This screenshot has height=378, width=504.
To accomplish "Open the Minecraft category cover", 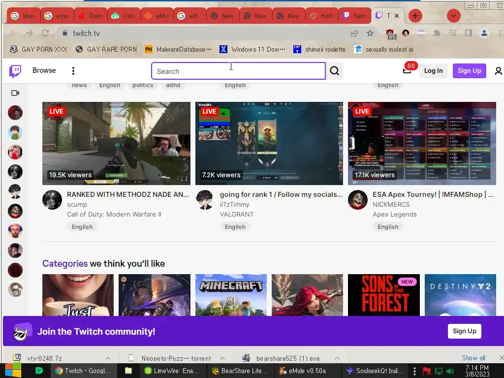I will [x=231, y=295].
